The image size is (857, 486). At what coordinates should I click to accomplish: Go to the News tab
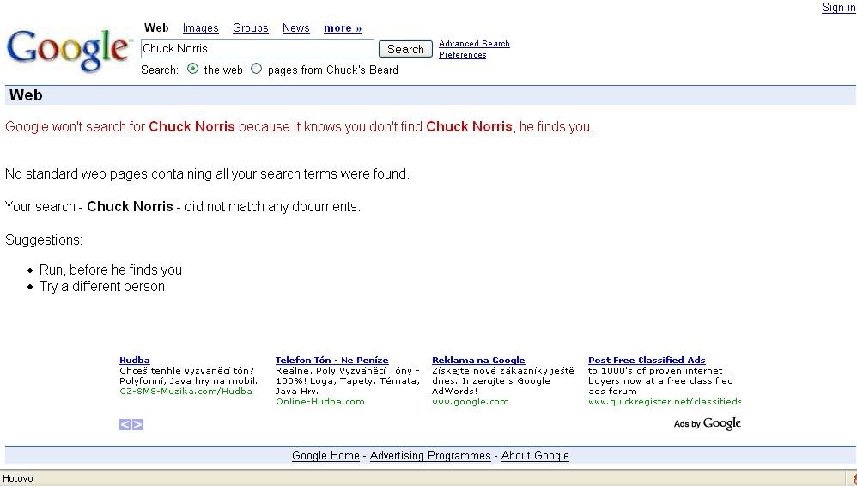point(295,28)
